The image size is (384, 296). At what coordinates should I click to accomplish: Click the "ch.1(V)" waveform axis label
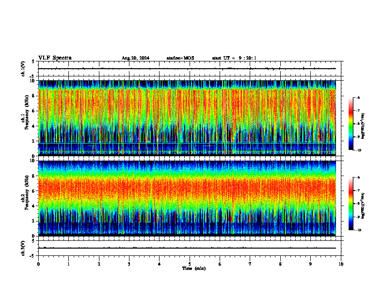(23, 69)
